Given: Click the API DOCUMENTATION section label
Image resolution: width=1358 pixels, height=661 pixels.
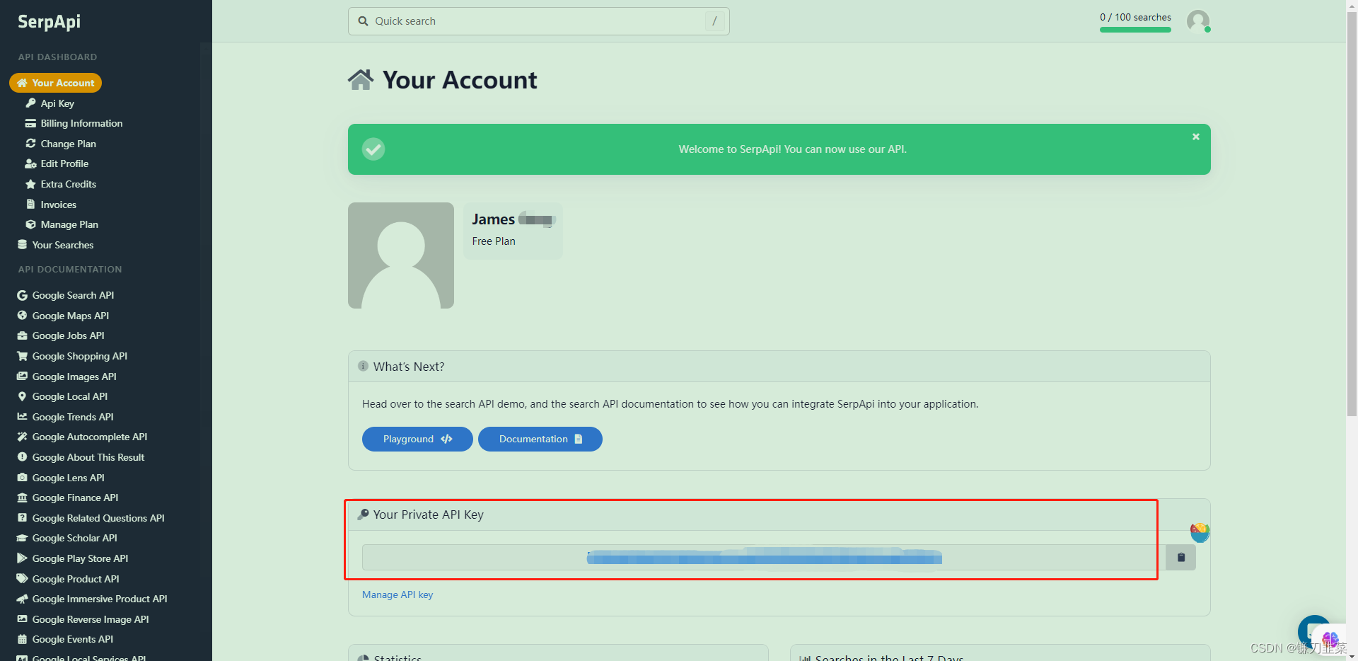Looking at the screenshot, I should click(70, 270).
